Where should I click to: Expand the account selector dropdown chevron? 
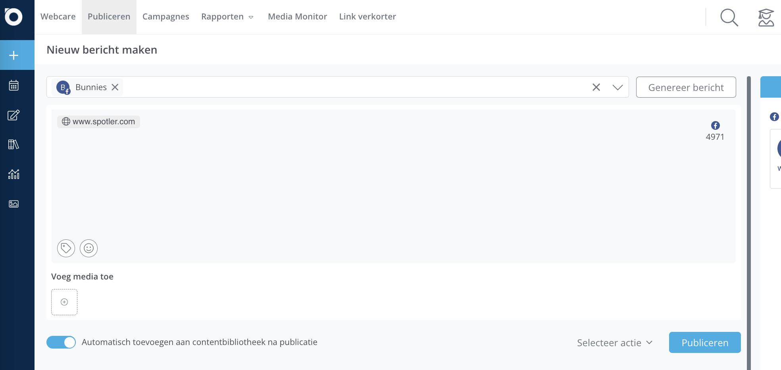click(617, 87)
